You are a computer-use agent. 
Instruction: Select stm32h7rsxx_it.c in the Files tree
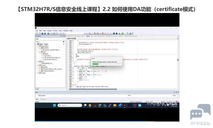coord(52,60)
